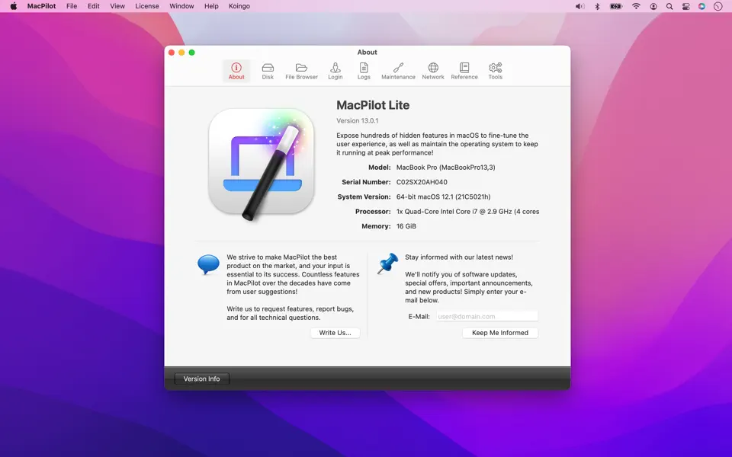The image size is (732, 457).
Task: Open Spotlight search from the menu bar
Action: pyautogui.click(x=669, y=6)
